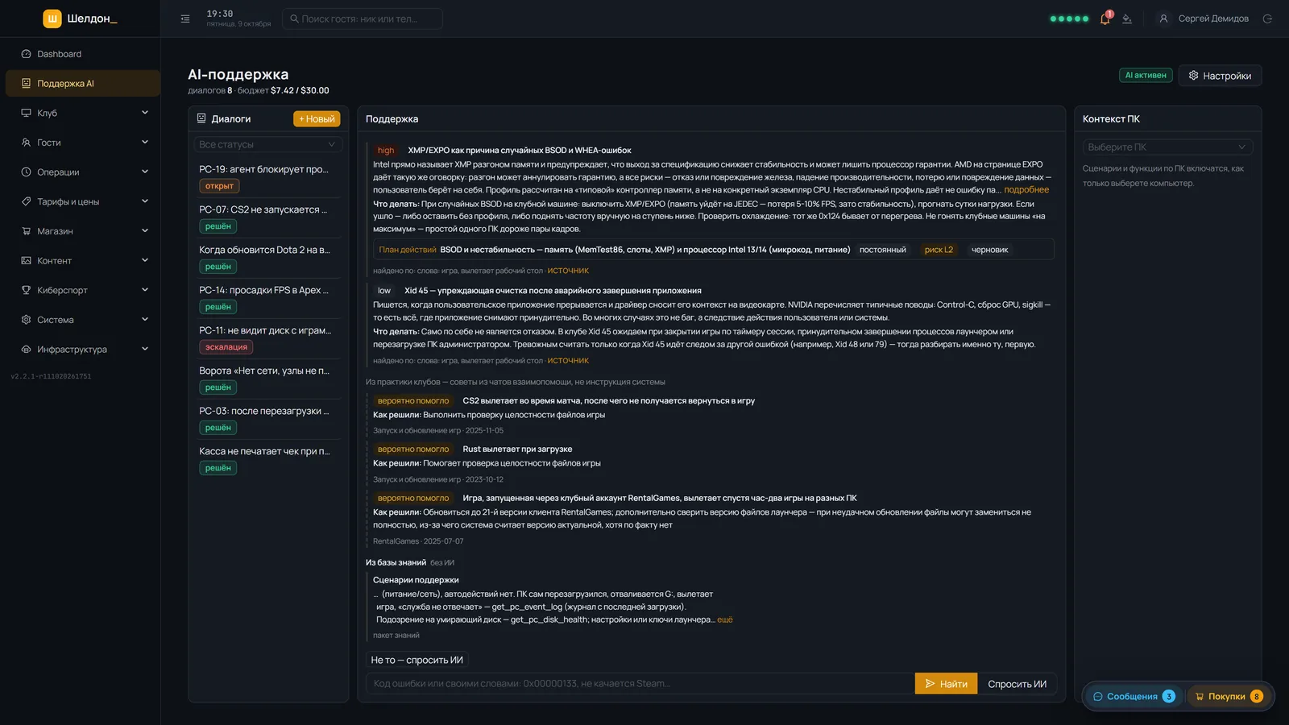The width and height of the screenshot is (1289, 725).
Task: Click the Магазин cart icon
Action: click(26, 231)
